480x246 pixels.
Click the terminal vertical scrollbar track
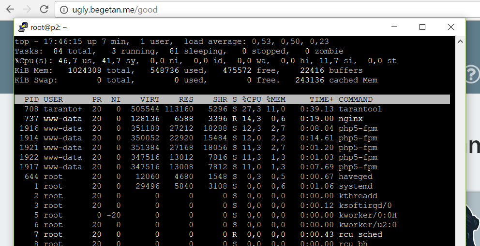(x=460, y=146)
